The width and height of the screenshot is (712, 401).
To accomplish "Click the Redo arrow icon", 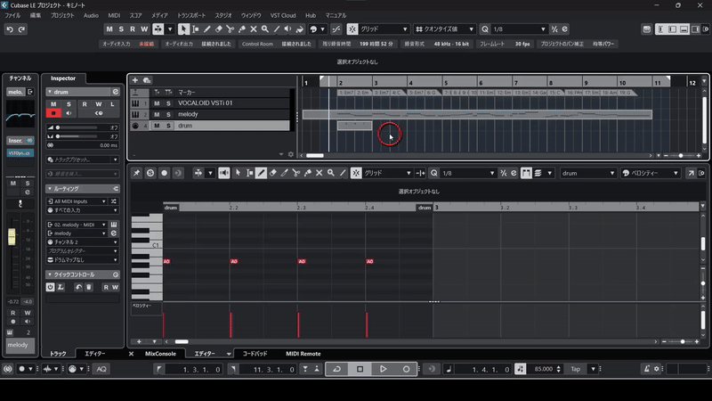I will (21, 29).
